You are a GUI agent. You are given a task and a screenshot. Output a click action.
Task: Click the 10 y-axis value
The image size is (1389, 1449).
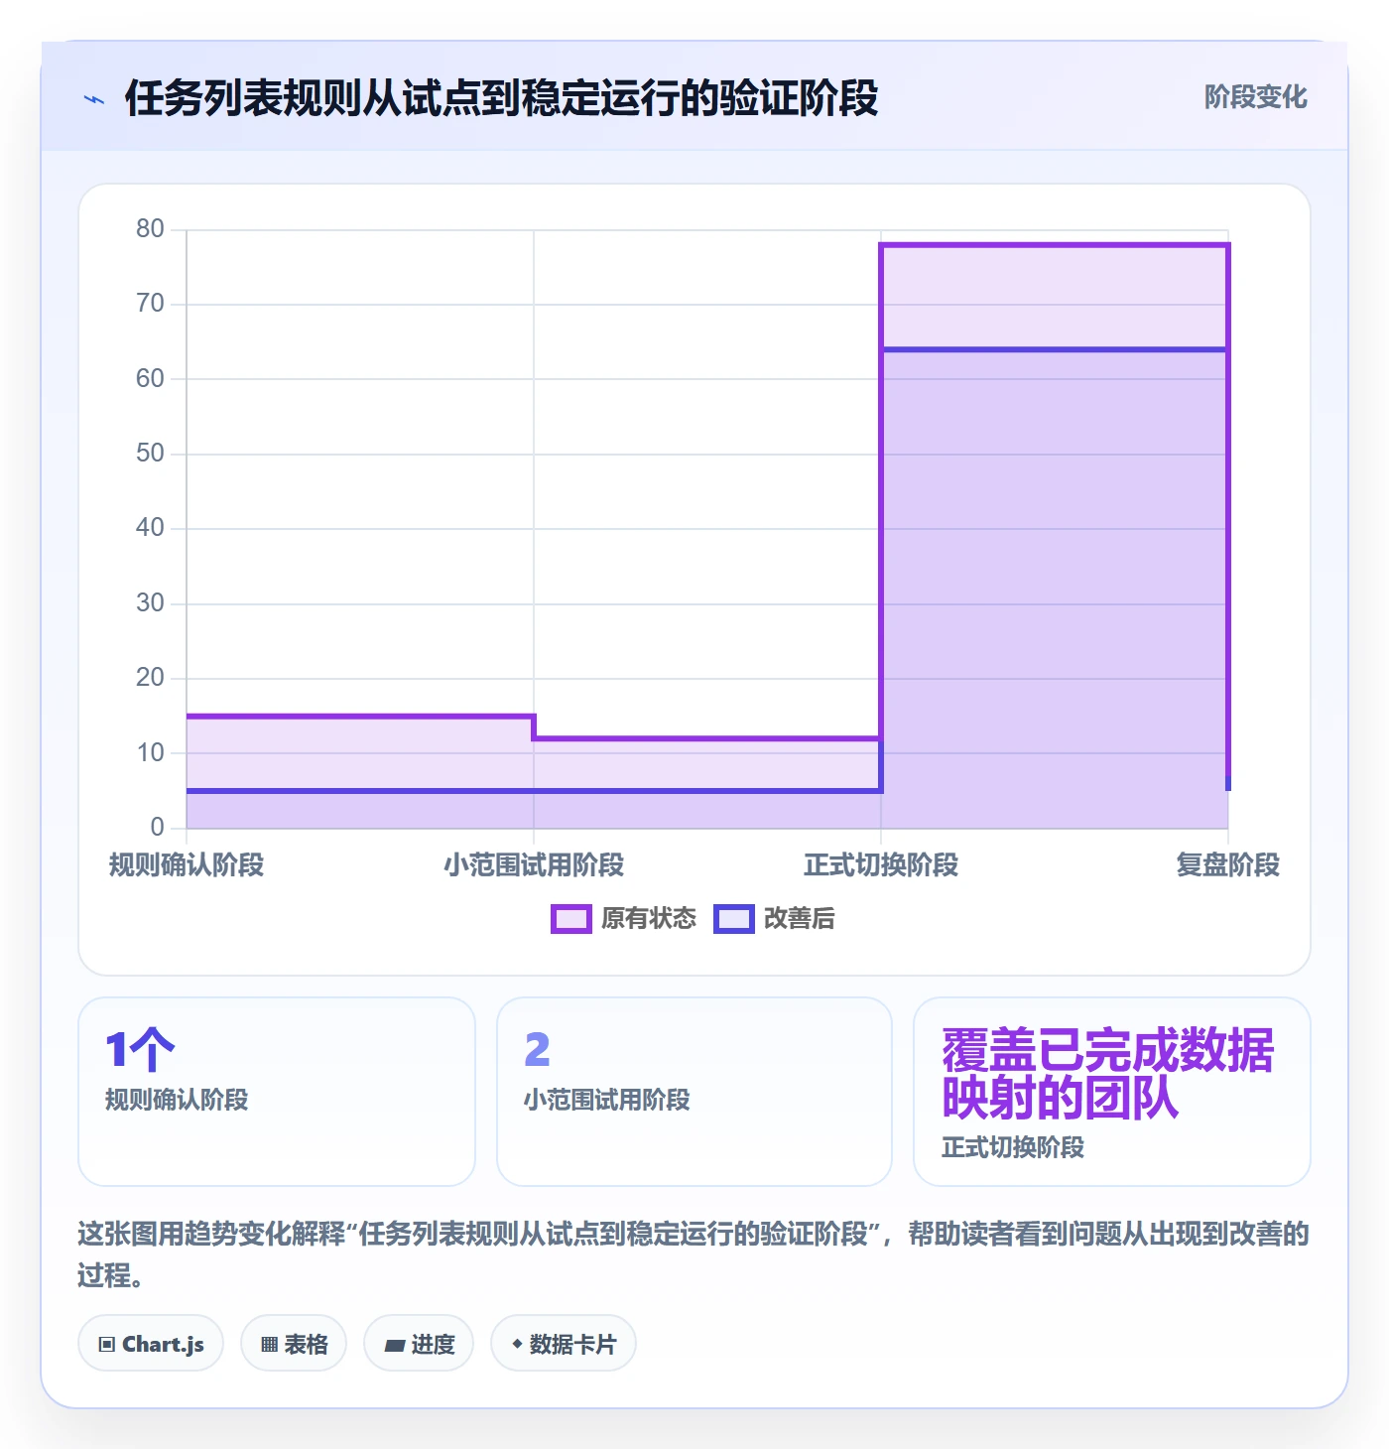tap(150, 753)
